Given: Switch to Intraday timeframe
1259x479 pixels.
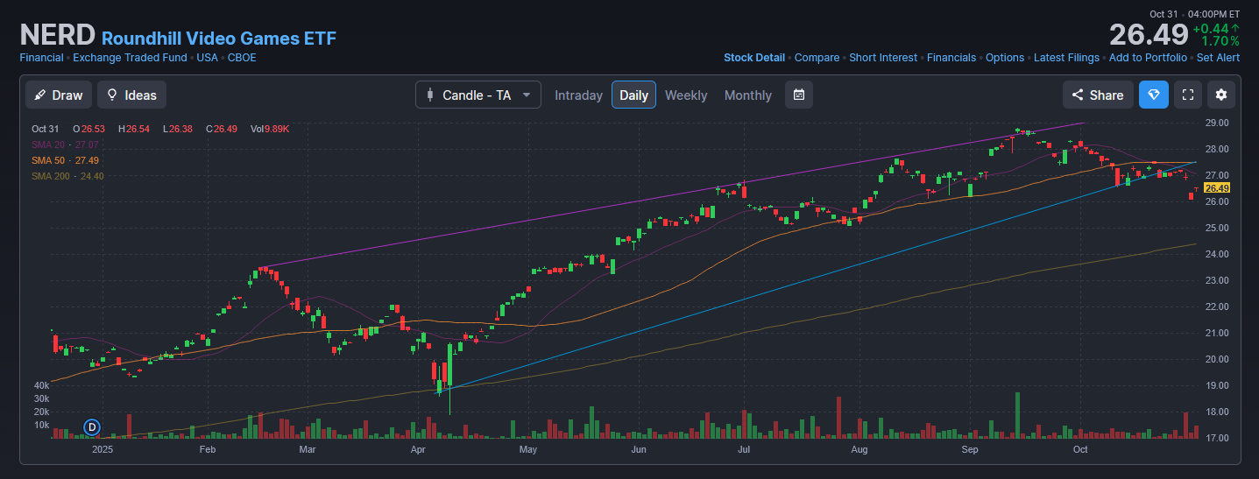Looking at the screenshot, I should [578, 95].
